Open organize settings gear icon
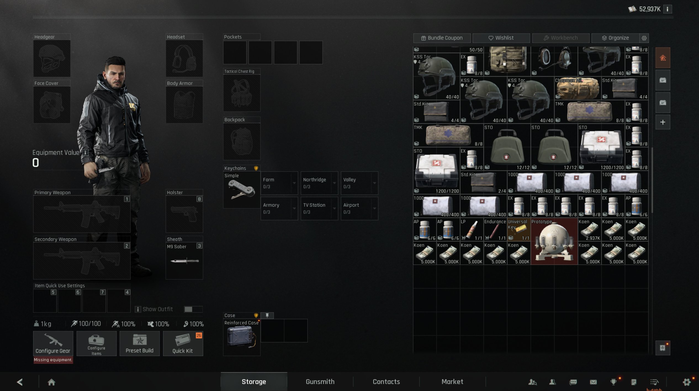 [644, 38]
